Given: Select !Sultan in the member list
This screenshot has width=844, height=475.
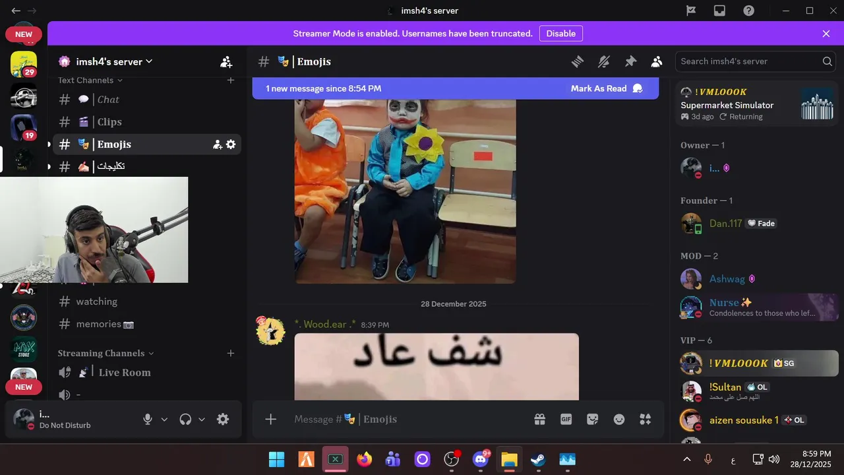Looking at the screenshot, I should click(757, 391).
